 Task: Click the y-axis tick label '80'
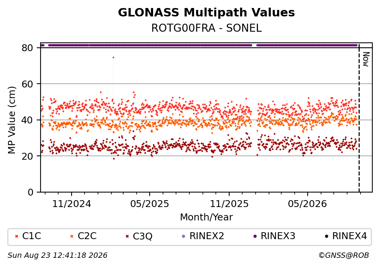pyautogui.click(x=27, y=48)
